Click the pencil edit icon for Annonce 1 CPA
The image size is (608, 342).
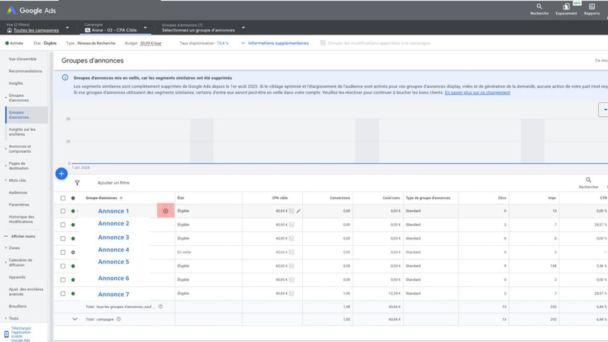point(299,211)
